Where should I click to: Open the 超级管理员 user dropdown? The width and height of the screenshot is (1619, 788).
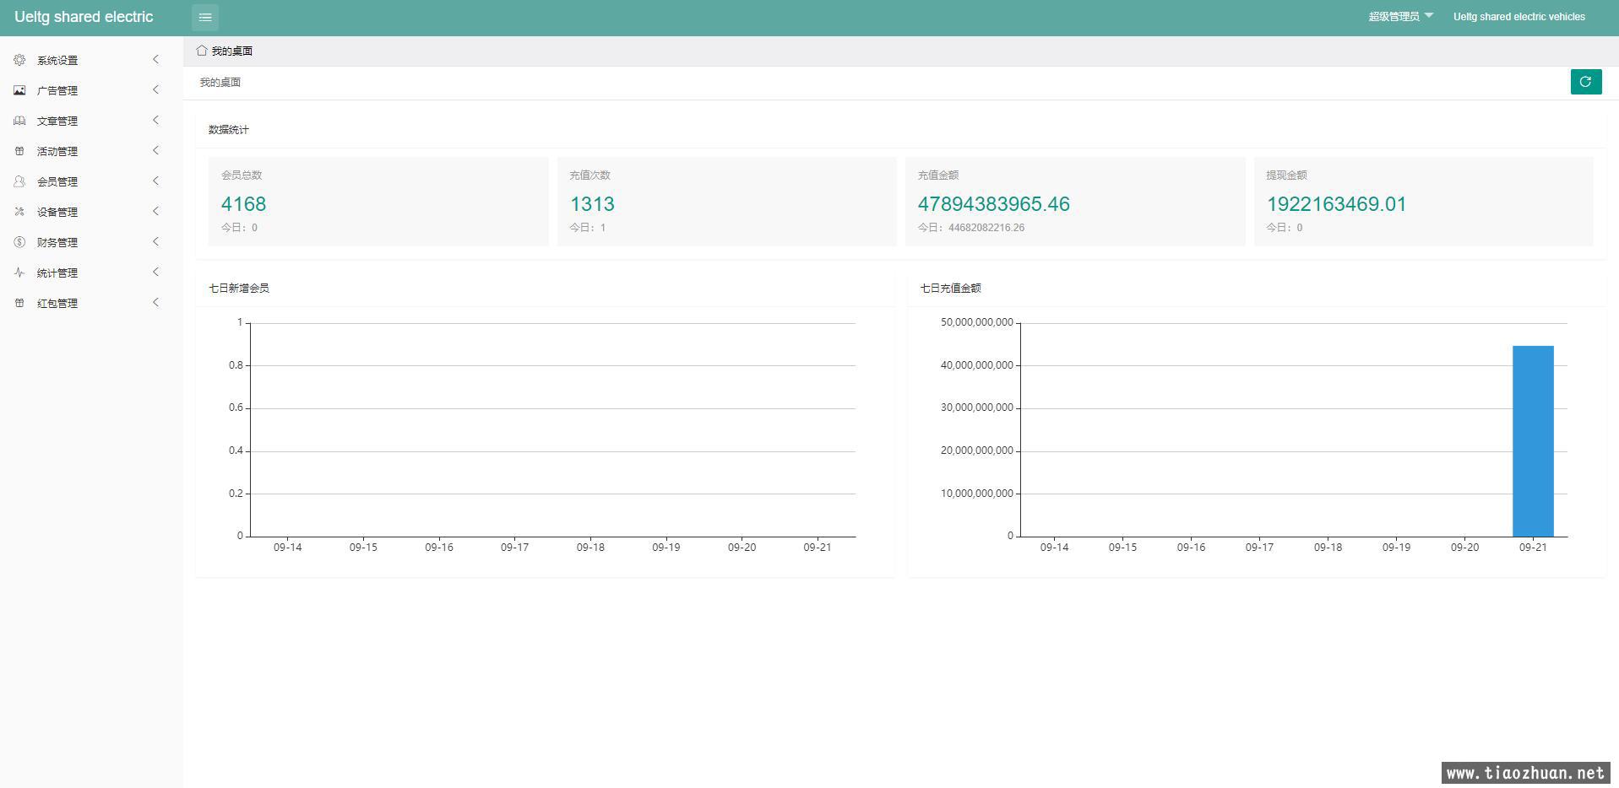[1400, 17]
